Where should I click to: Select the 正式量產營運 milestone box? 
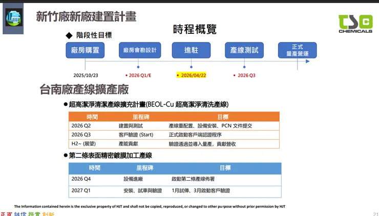(x=297, y=50)
